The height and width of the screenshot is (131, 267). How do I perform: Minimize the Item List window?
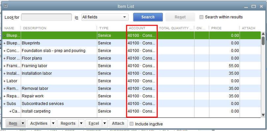tap(246, 7)
